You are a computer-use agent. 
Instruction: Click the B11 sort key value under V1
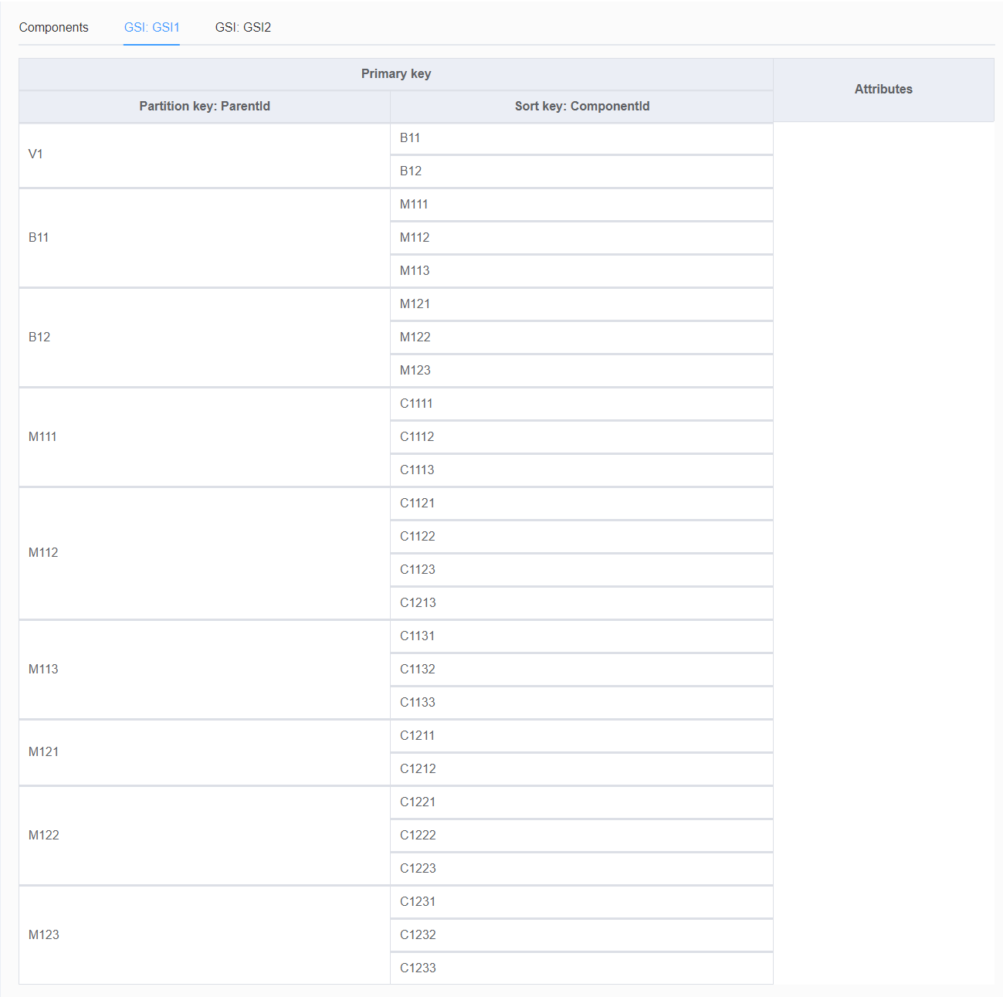(410, 137)
